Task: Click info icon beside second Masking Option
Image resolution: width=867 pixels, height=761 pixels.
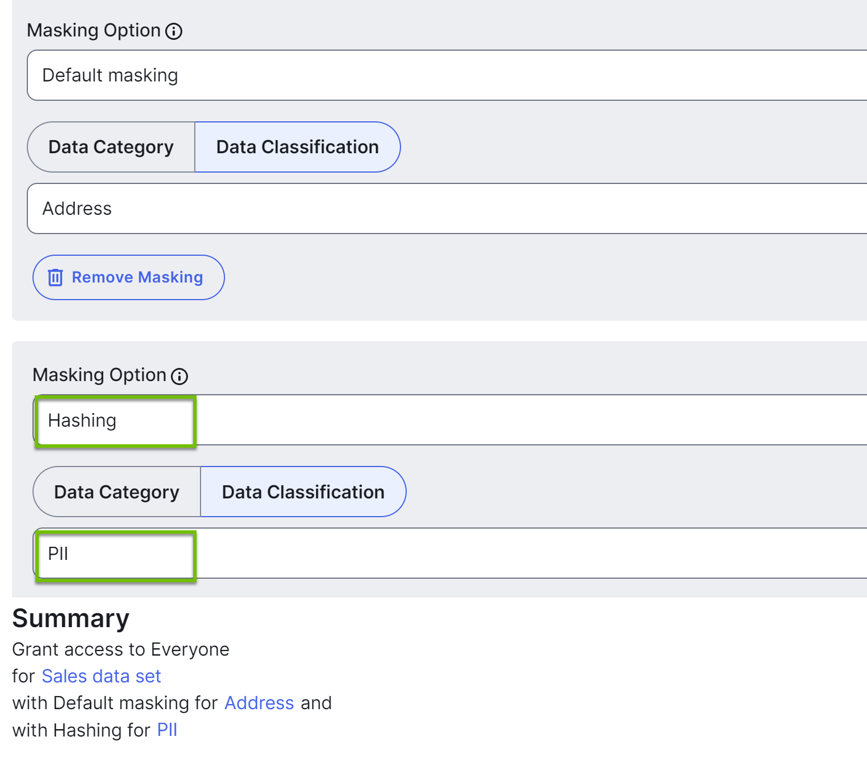Action: [x=179, y=377]
